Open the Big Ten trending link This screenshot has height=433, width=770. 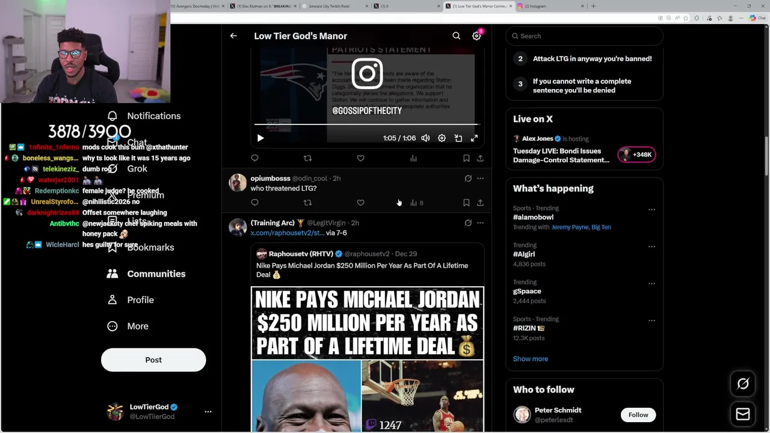click(601, 227)
